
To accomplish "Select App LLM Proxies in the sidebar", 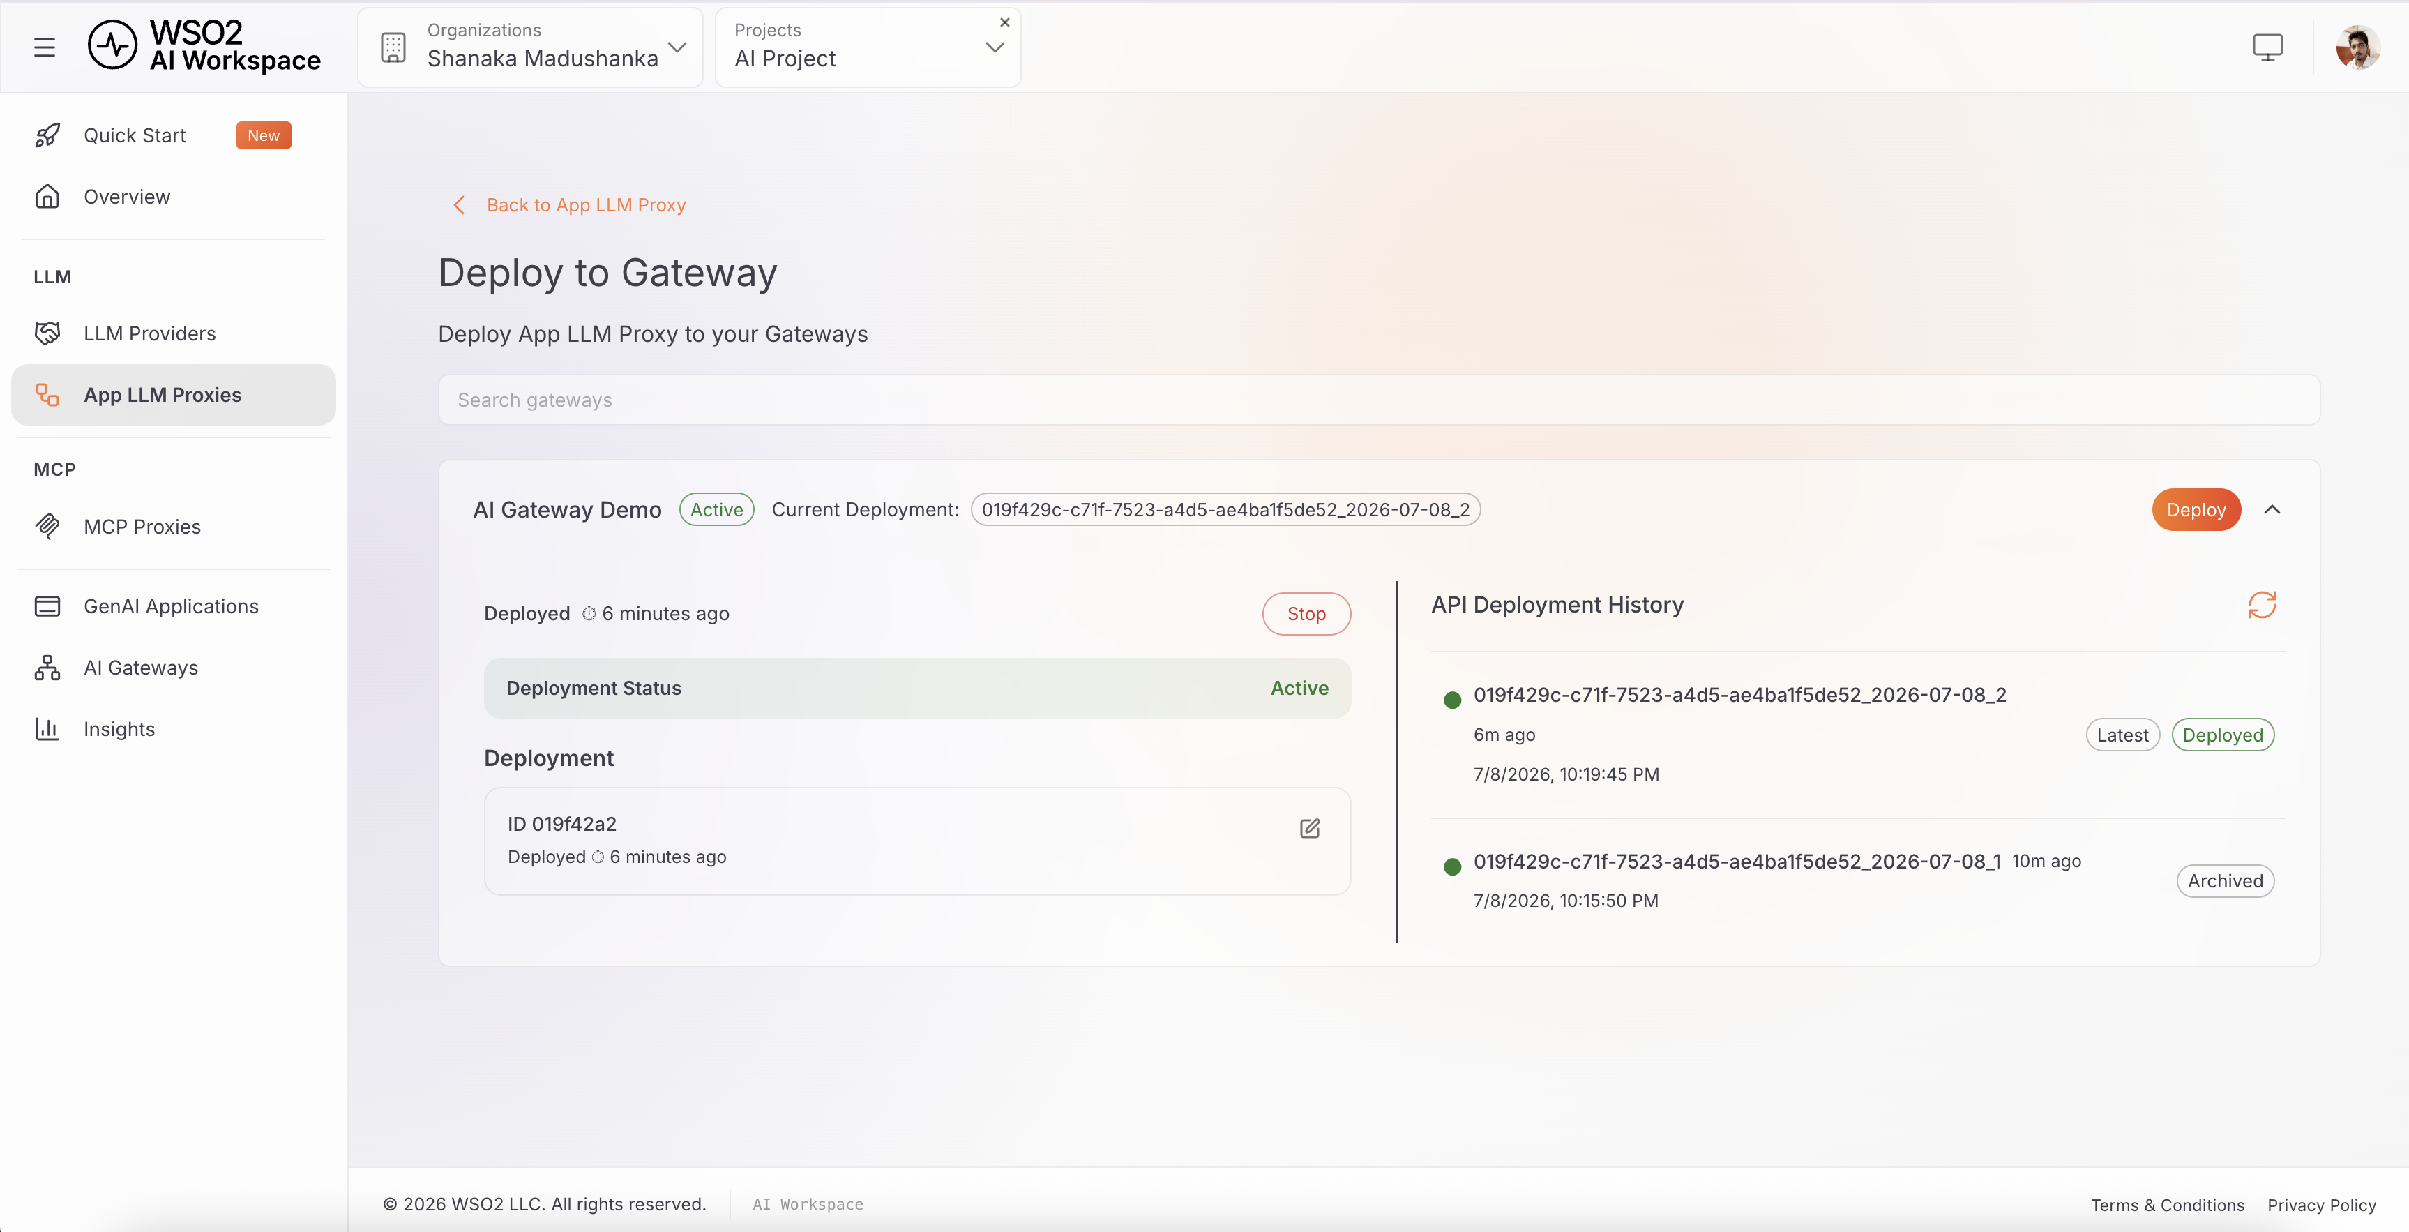I will [174, 395].
